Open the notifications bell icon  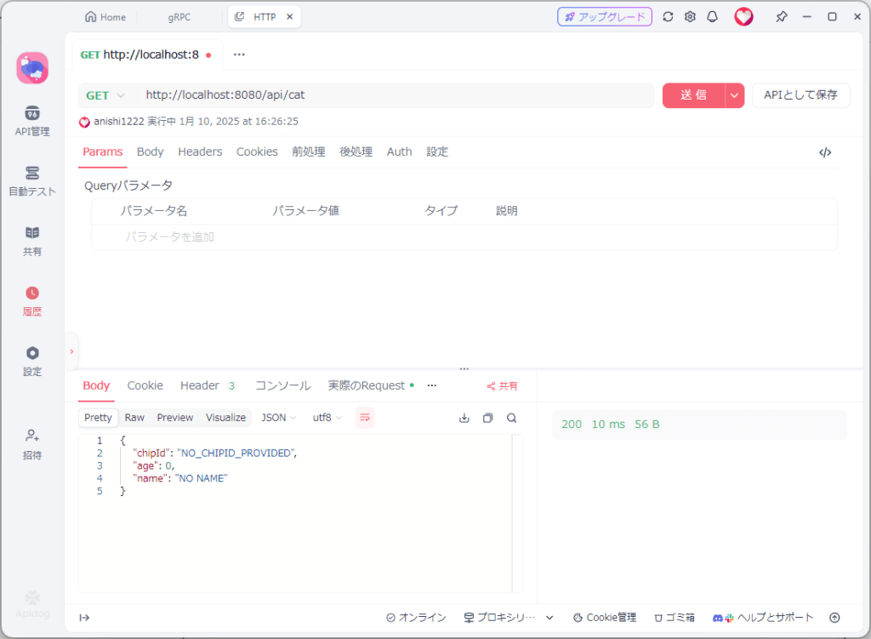[712, 17]
